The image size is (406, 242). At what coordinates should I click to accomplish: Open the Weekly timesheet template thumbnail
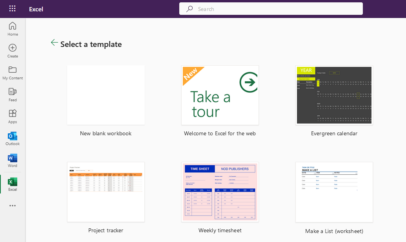pos(220,192)
